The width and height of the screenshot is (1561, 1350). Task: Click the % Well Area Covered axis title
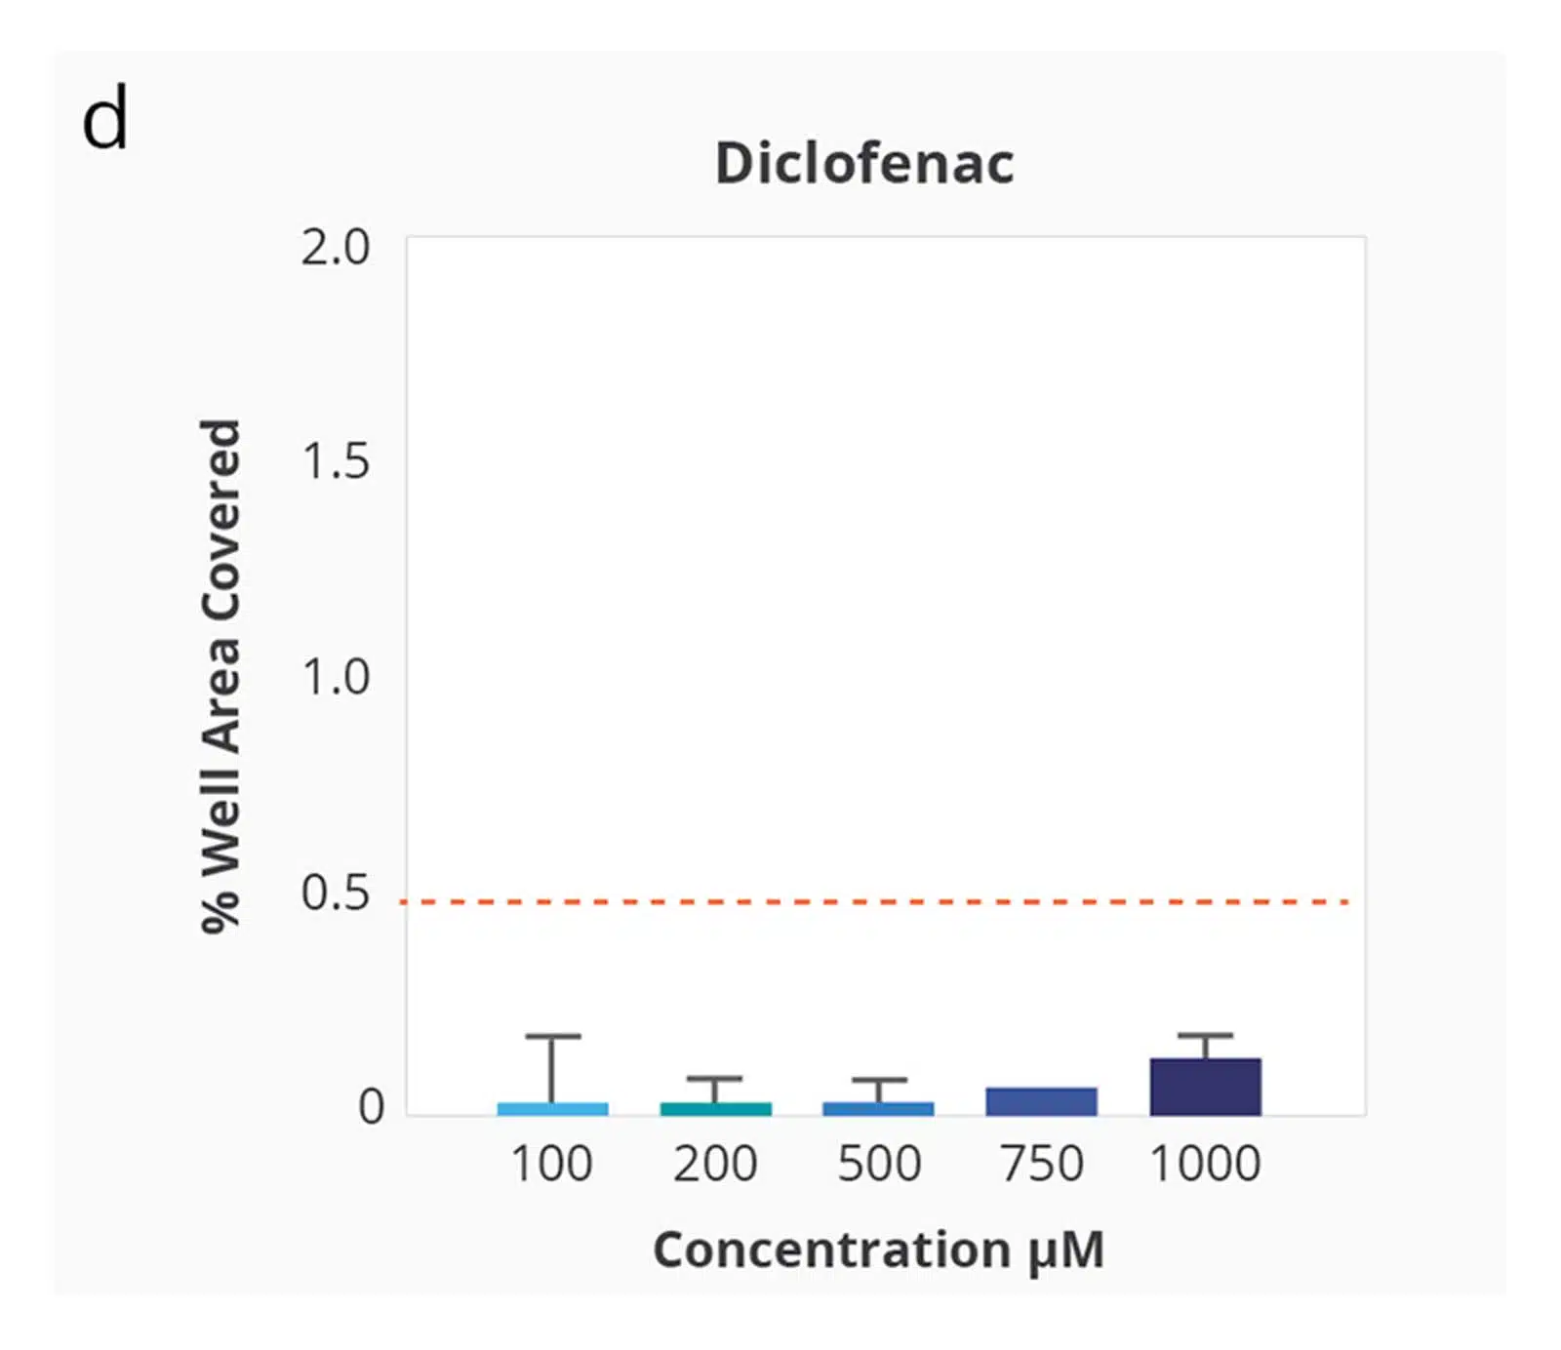coord(220,676)
